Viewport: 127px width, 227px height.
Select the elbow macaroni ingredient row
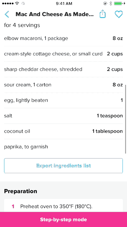(63, 38)
